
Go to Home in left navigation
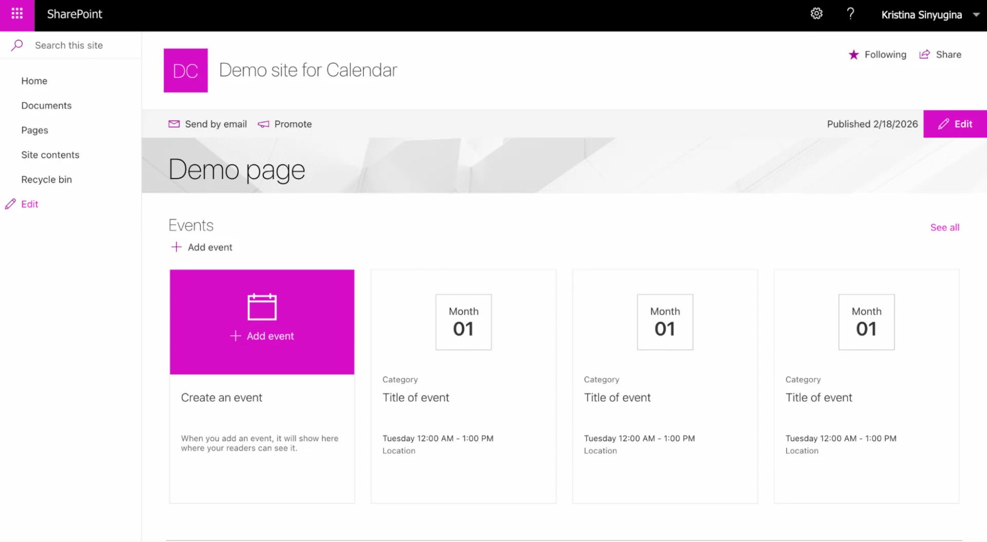[34, 81]
